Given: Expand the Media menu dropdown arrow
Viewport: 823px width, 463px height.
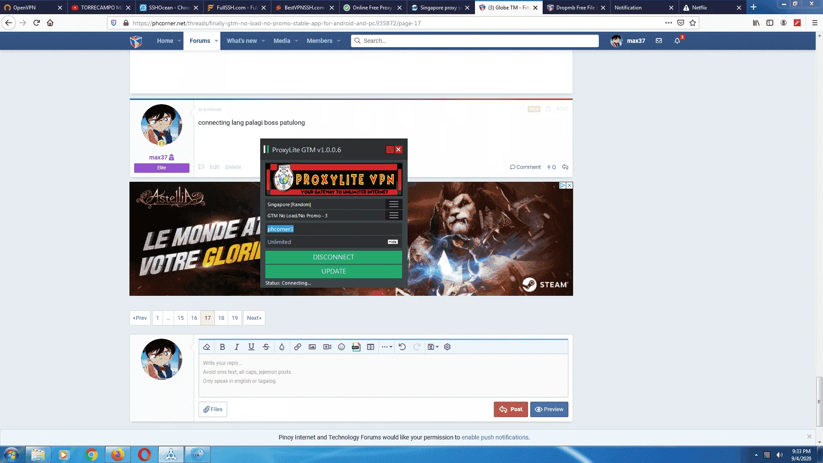Looking at the screenshot, I should click(x=296, y=41).
